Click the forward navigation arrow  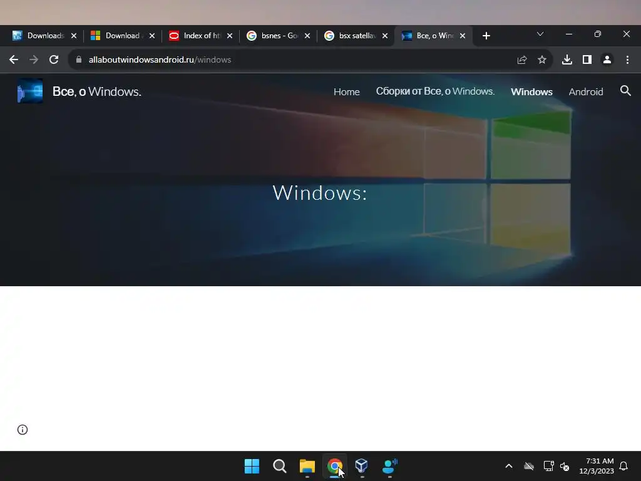(x=34, y=59)
